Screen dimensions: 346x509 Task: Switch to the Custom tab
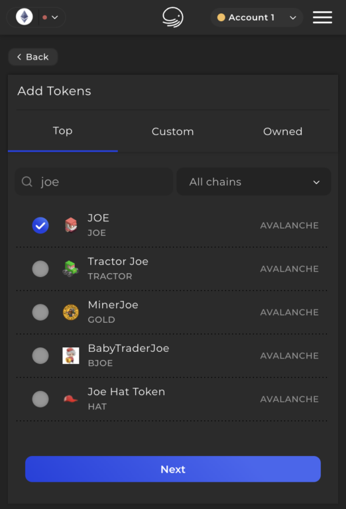point(173,131)
